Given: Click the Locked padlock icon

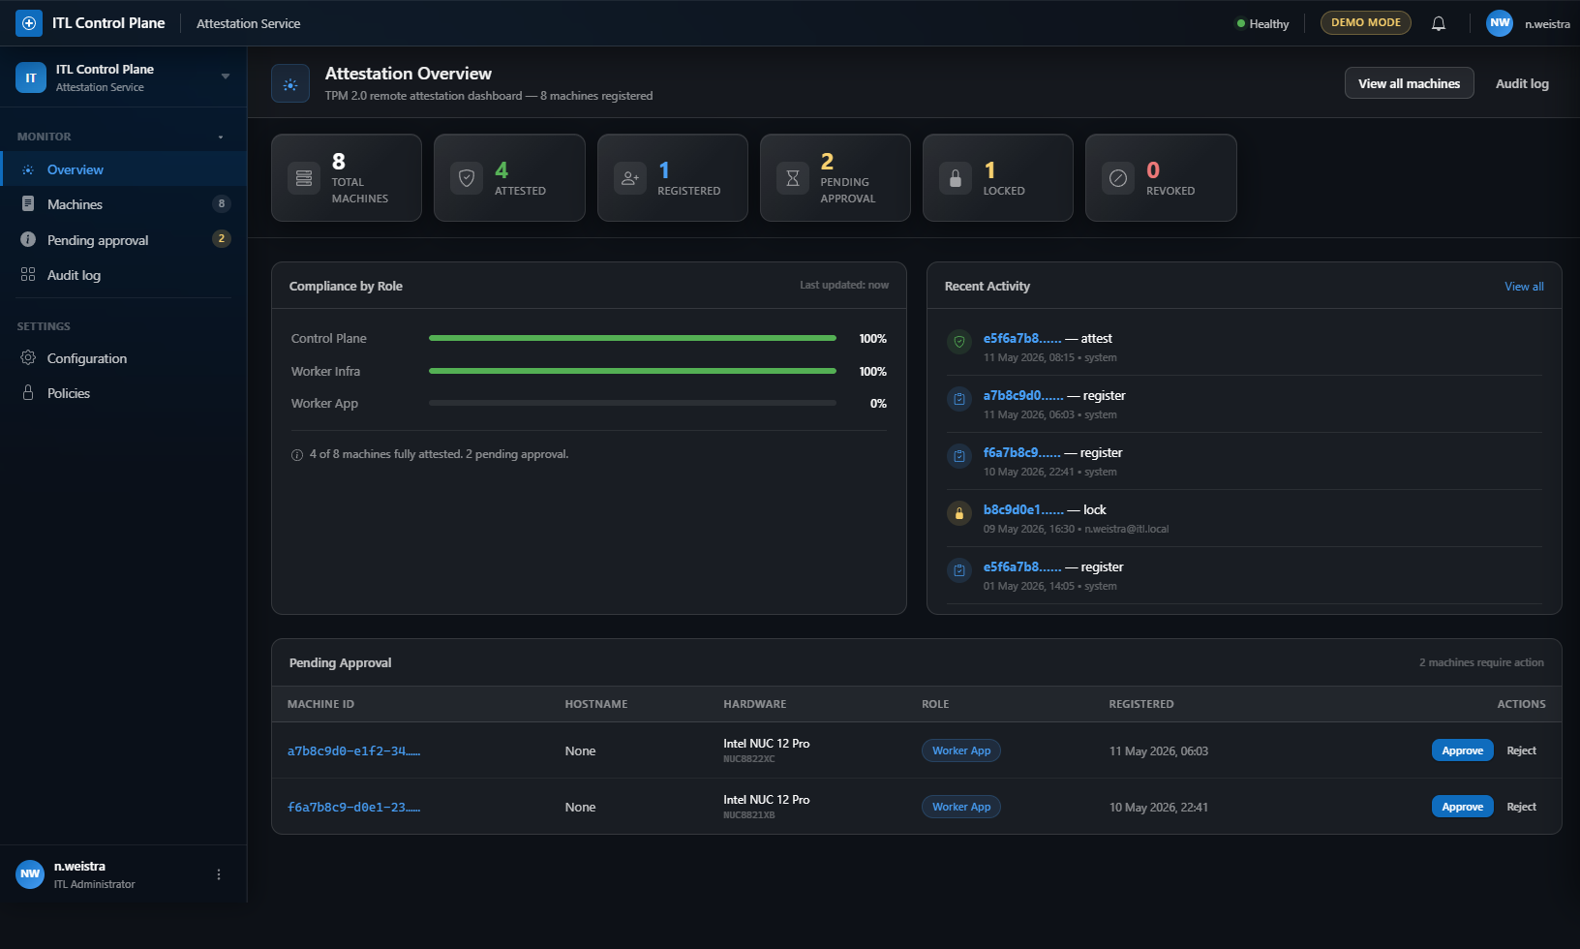Looking at the screenshot, I should tap(956, 178).
